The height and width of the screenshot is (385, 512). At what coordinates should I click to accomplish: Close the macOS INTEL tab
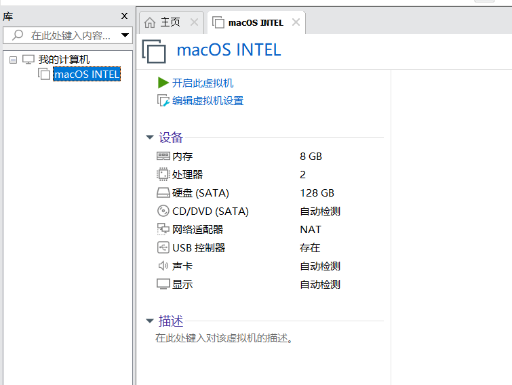pos(296,22)
